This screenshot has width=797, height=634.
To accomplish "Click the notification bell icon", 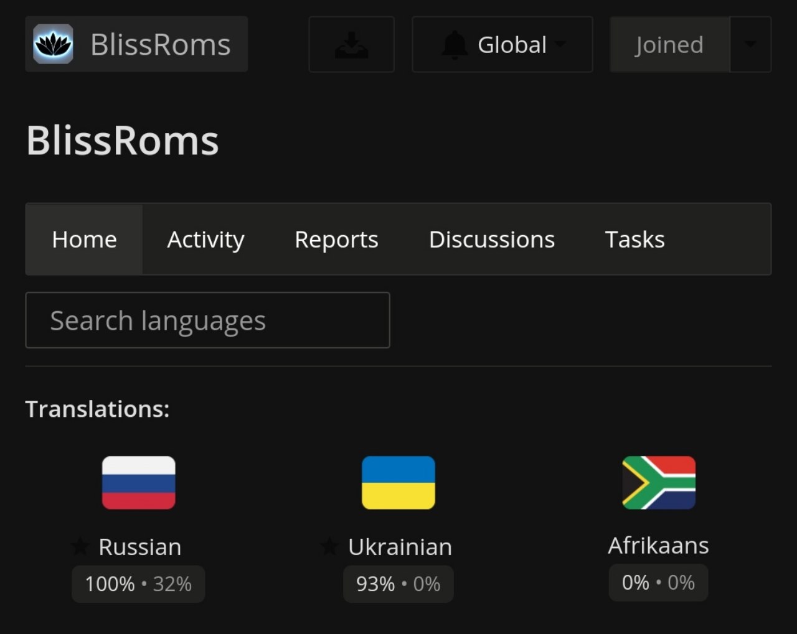I will coord(455,45).
